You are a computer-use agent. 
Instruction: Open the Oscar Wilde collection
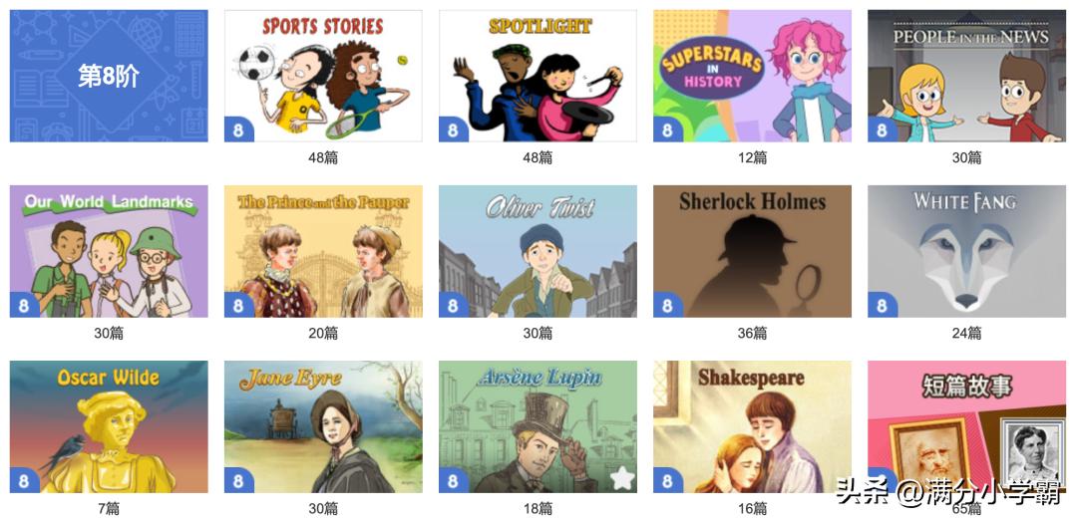point(109,427)
